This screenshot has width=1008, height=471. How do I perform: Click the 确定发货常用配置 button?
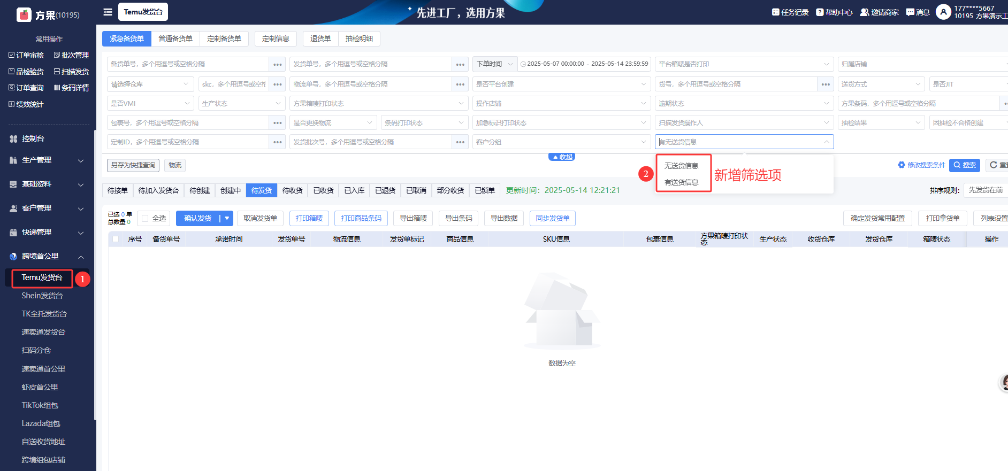878,218
